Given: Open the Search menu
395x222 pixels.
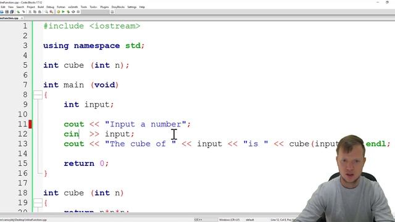Looking at the screenshot, I should tap(20, 7).
